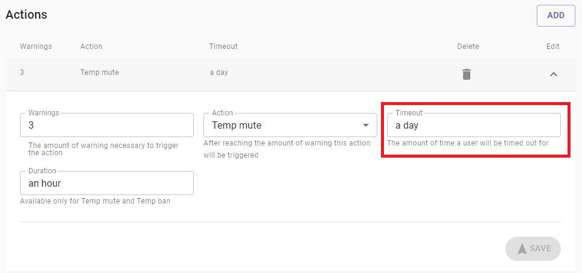Delete the Temp mute action with trash icon
Image resolution: width=582 pixels, height=273 pixels.
point(467,74)
